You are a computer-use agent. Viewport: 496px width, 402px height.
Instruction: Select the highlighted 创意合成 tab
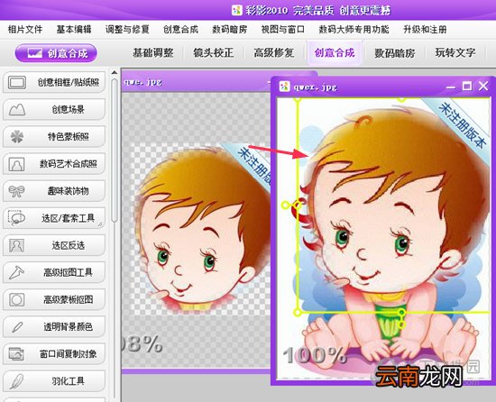(335, 53)
